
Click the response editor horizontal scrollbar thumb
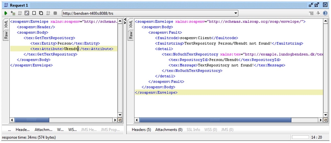coord(215,120)
